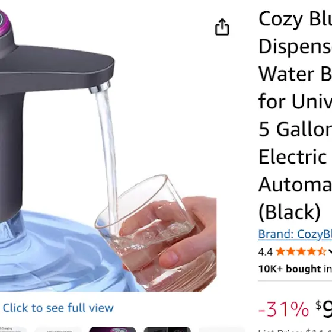Open the ratings popover chevron next to stars
Screen dimensions: 332x332
pos(330,251)
